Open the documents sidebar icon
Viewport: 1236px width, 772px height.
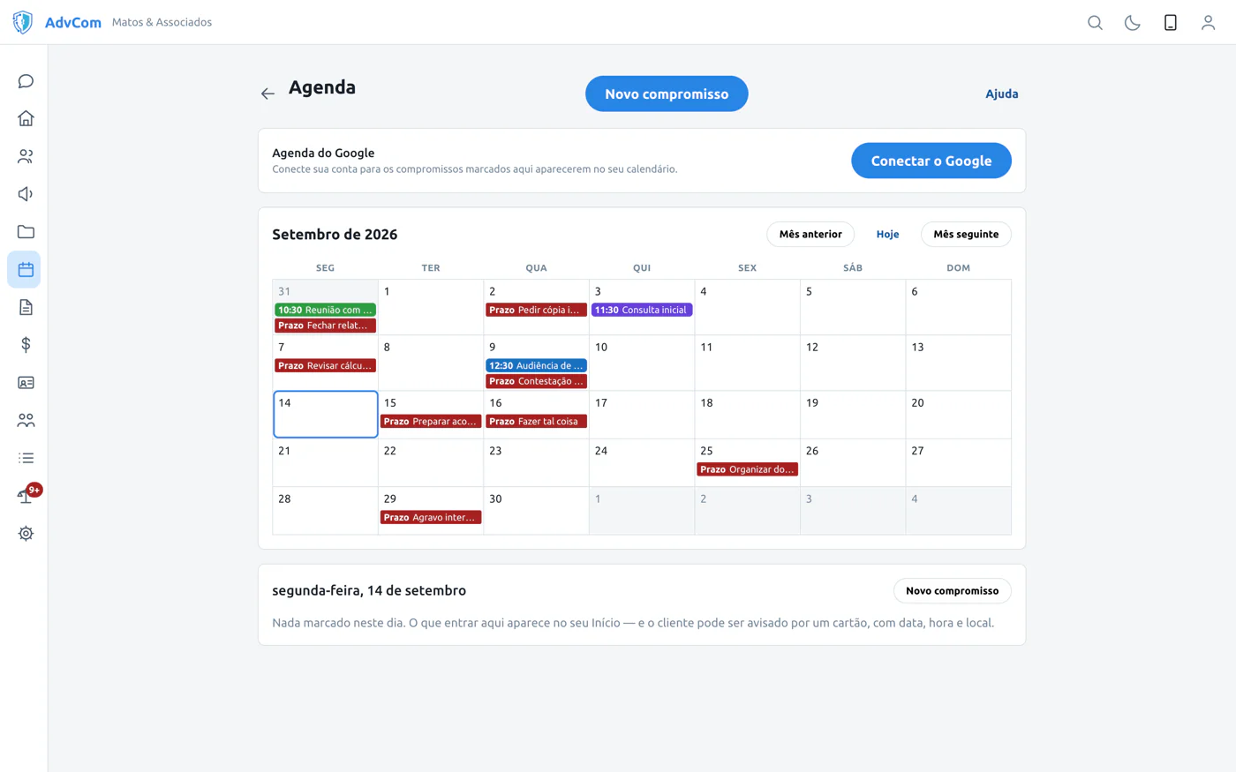coord(26,307)
